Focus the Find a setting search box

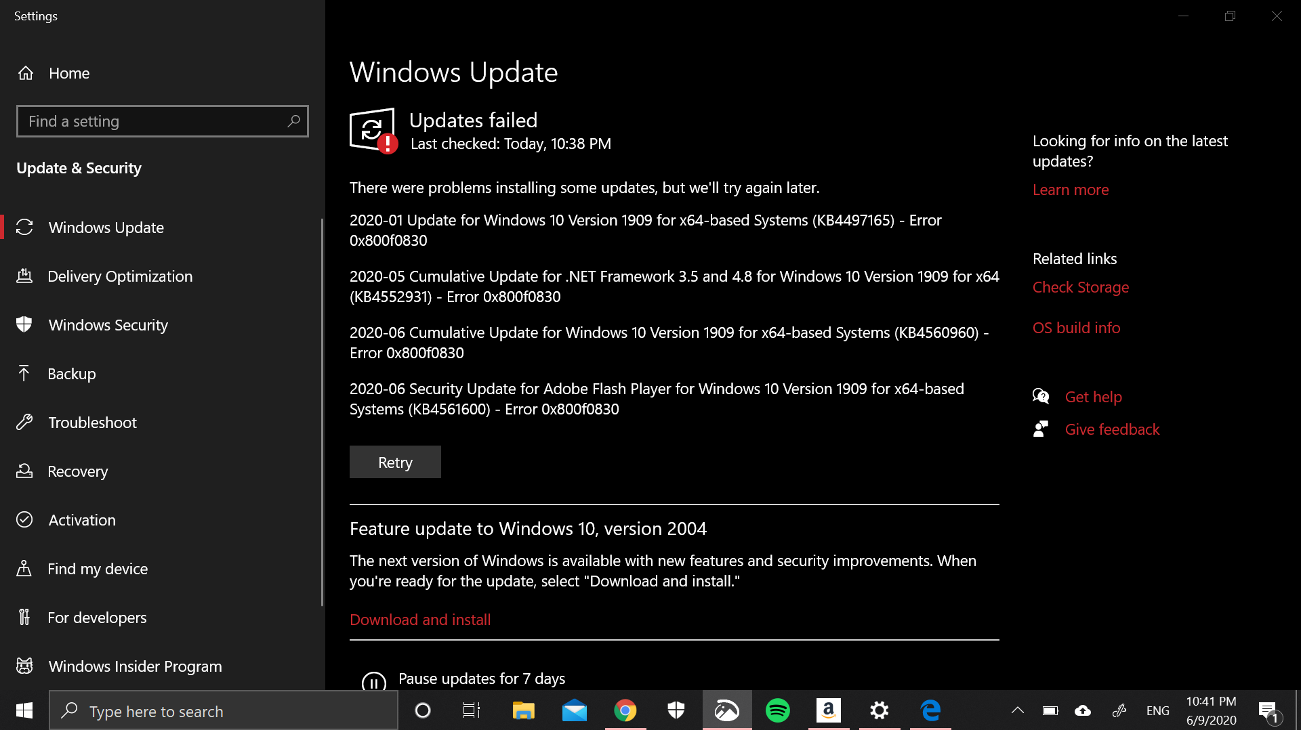tap(163, 121)
